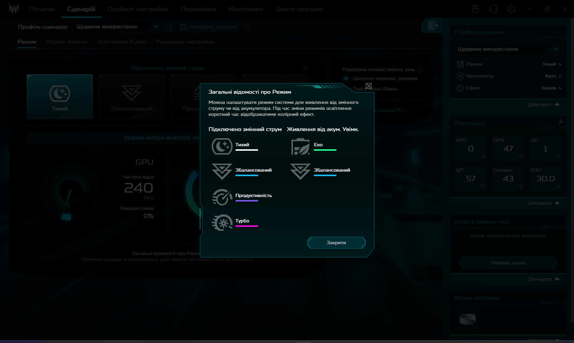The width and height of the screenshot is (574, 343).
Task: Collapse the right side panel toggle icon
Action: coord(433,26)
